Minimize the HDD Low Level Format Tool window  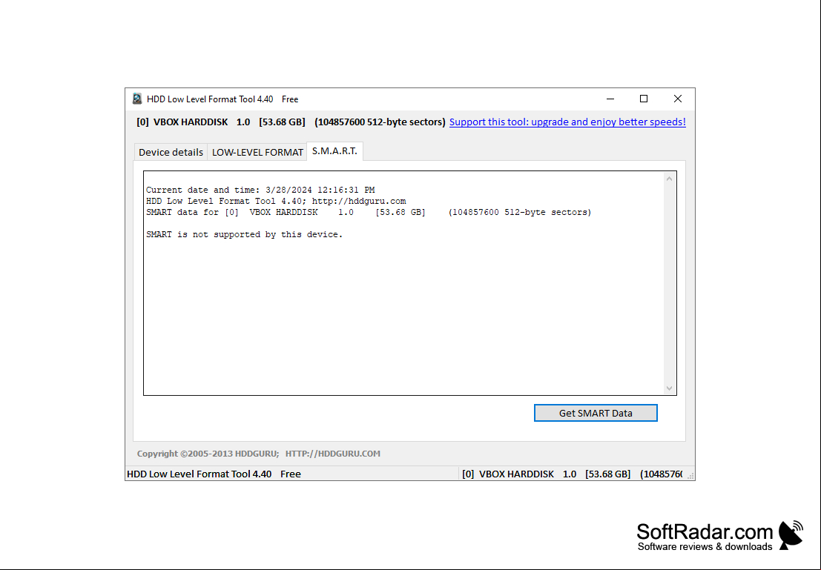pyautogui.click(x=610, y=99)
